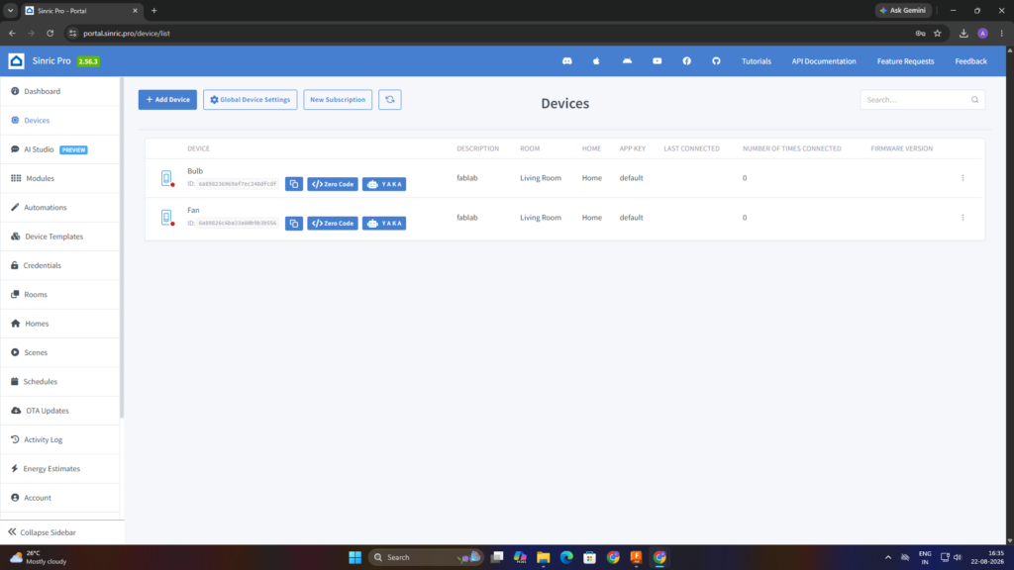Click the Sinric Pro home logo
This screenshot has height=570, width=1014.
click(x=16, y=60)
